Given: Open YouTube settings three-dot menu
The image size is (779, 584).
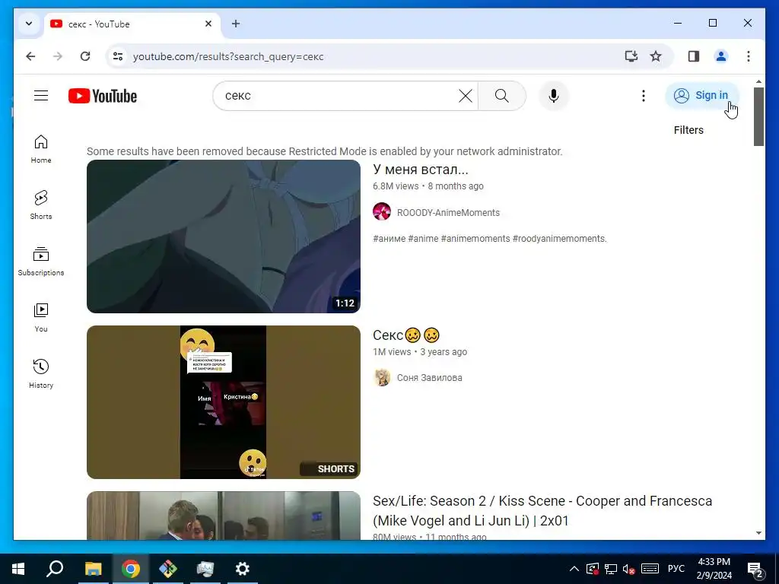Looking at the screenshot, I should [x=644, y=96].
